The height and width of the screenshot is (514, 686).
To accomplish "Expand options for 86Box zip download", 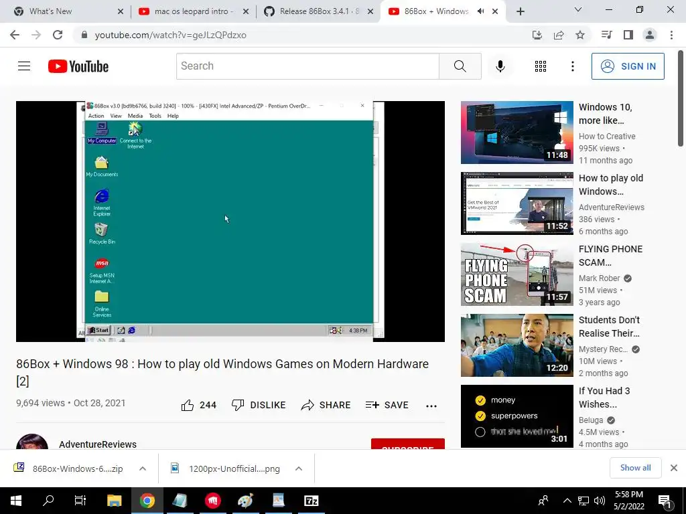I will (143, 468).
